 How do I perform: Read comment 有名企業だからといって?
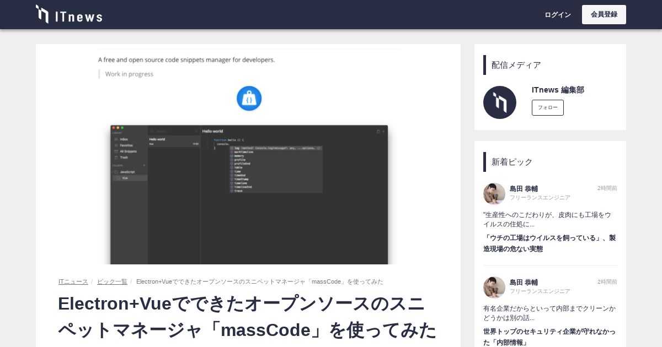(549, 313)
